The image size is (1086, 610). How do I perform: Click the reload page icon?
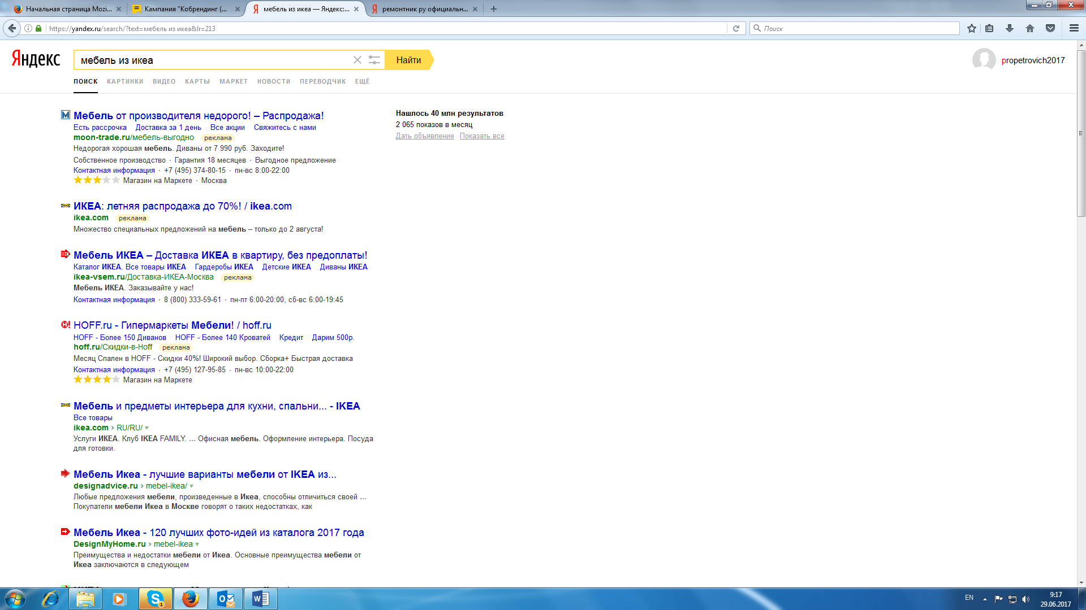[736, 28]
